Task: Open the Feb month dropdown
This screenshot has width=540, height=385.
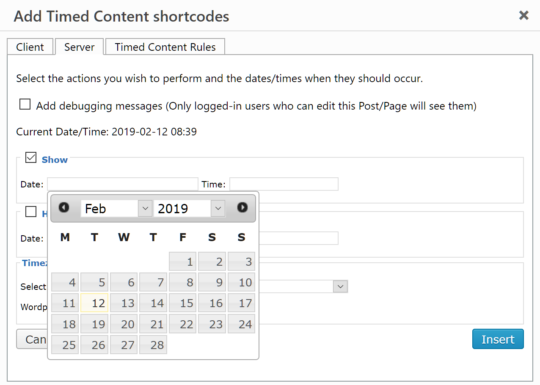Action: tap(116, 208)
